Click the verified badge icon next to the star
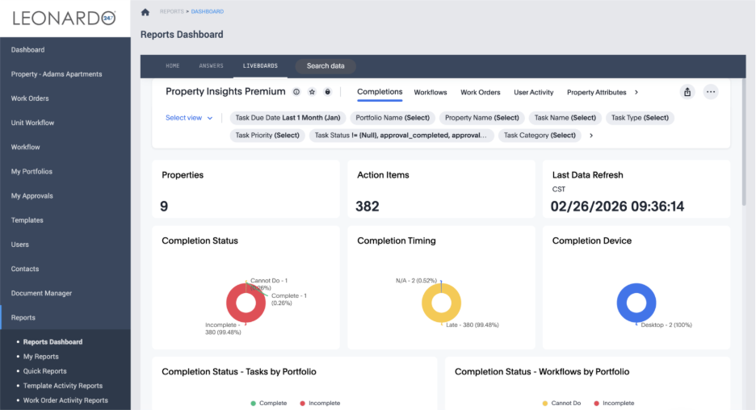This screenshot has width=756, height=410. [327, 92]
